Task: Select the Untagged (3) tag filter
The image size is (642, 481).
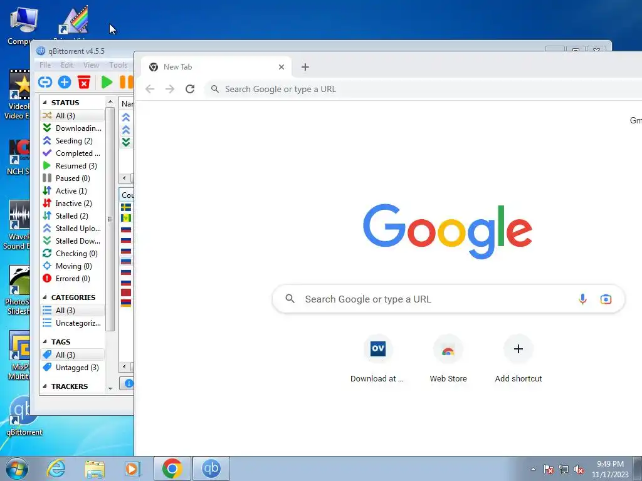Action: [73, 367]
